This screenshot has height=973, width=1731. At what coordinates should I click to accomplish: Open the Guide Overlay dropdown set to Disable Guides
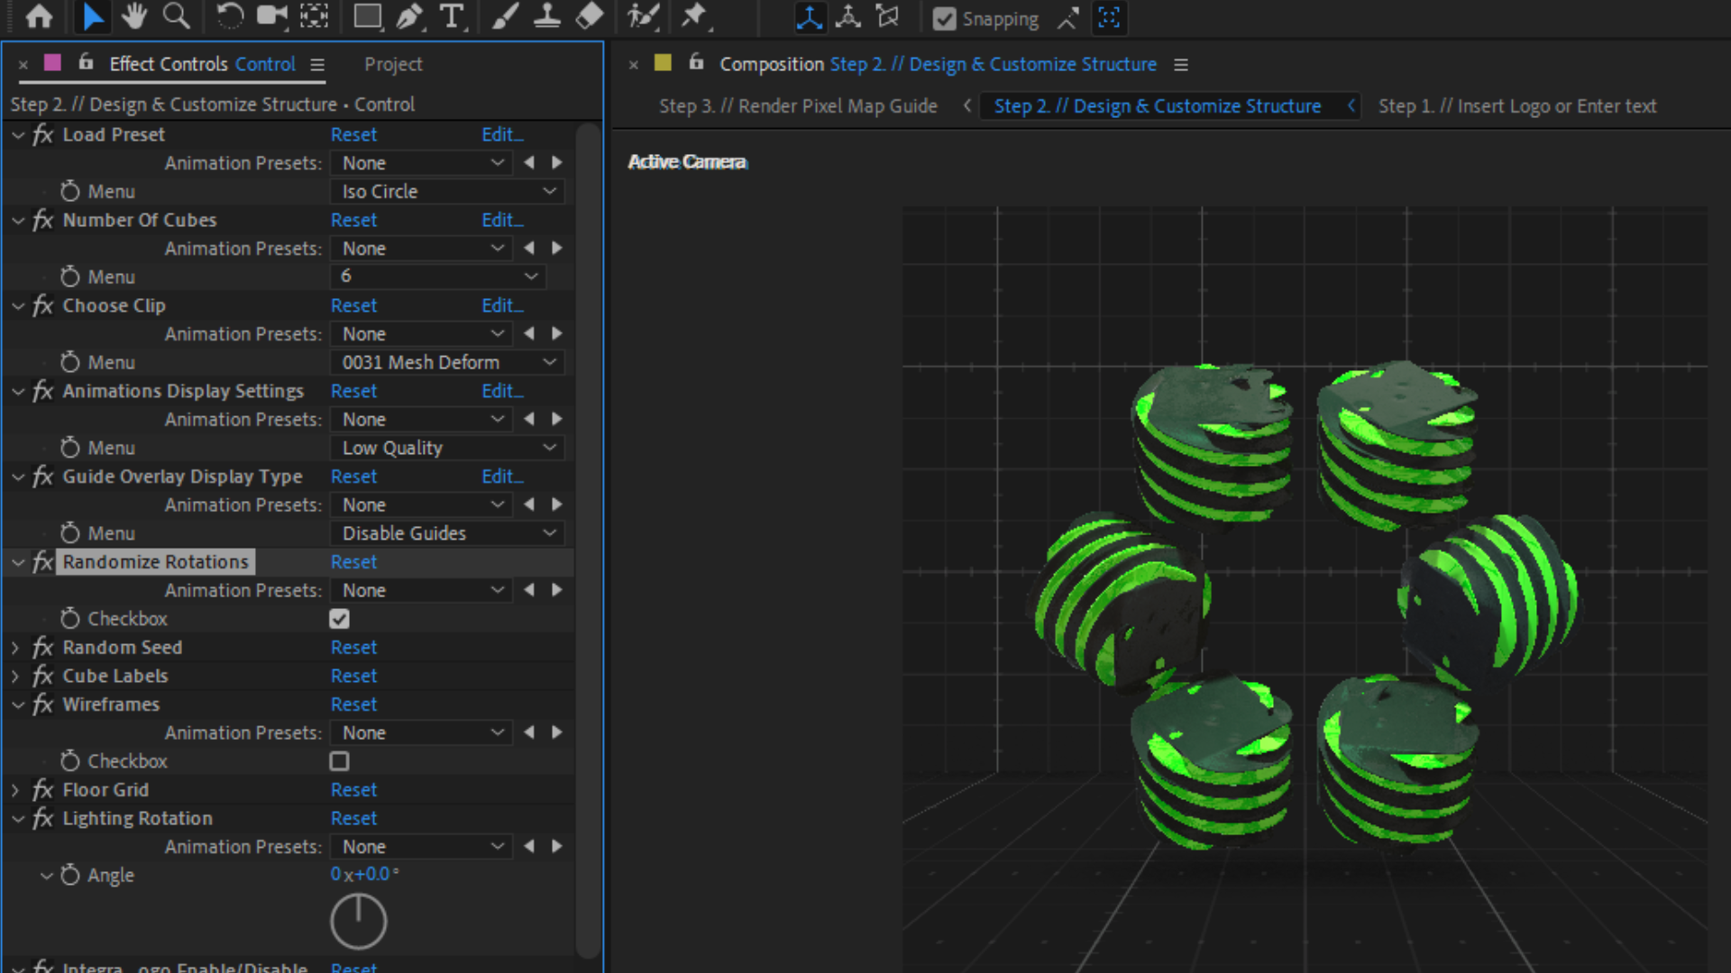(x=447, y=532)
